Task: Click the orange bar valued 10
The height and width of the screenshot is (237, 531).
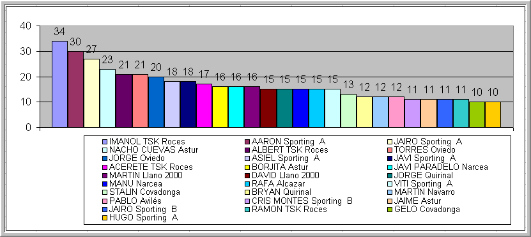Action: coord(493,115)
